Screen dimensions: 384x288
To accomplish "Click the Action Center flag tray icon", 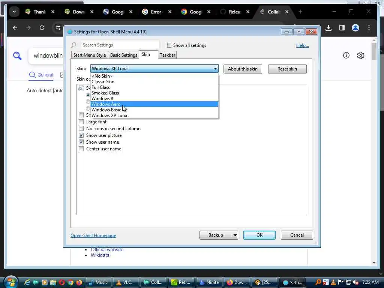I will pyautogui.click(x=340, y=282).
